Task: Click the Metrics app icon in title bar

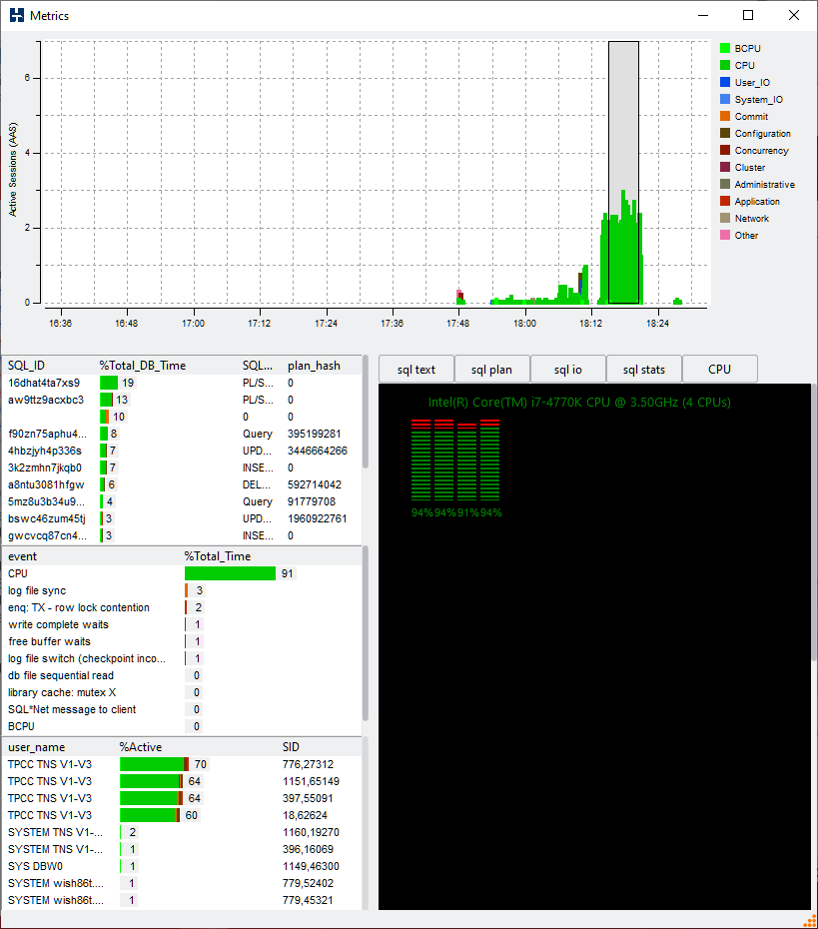Action: click(x=16, y=15)
